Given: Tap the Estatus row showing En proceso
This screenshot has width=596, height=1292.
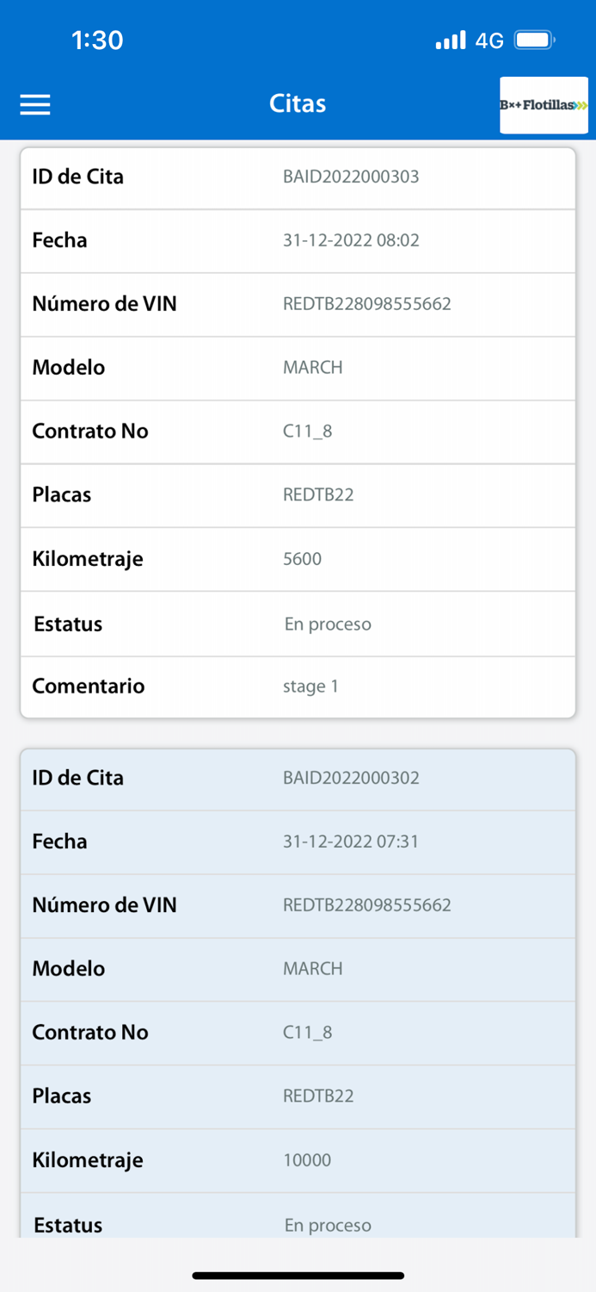Looking at the screenshot, I should pyautogui.click(x=326, y=624).
